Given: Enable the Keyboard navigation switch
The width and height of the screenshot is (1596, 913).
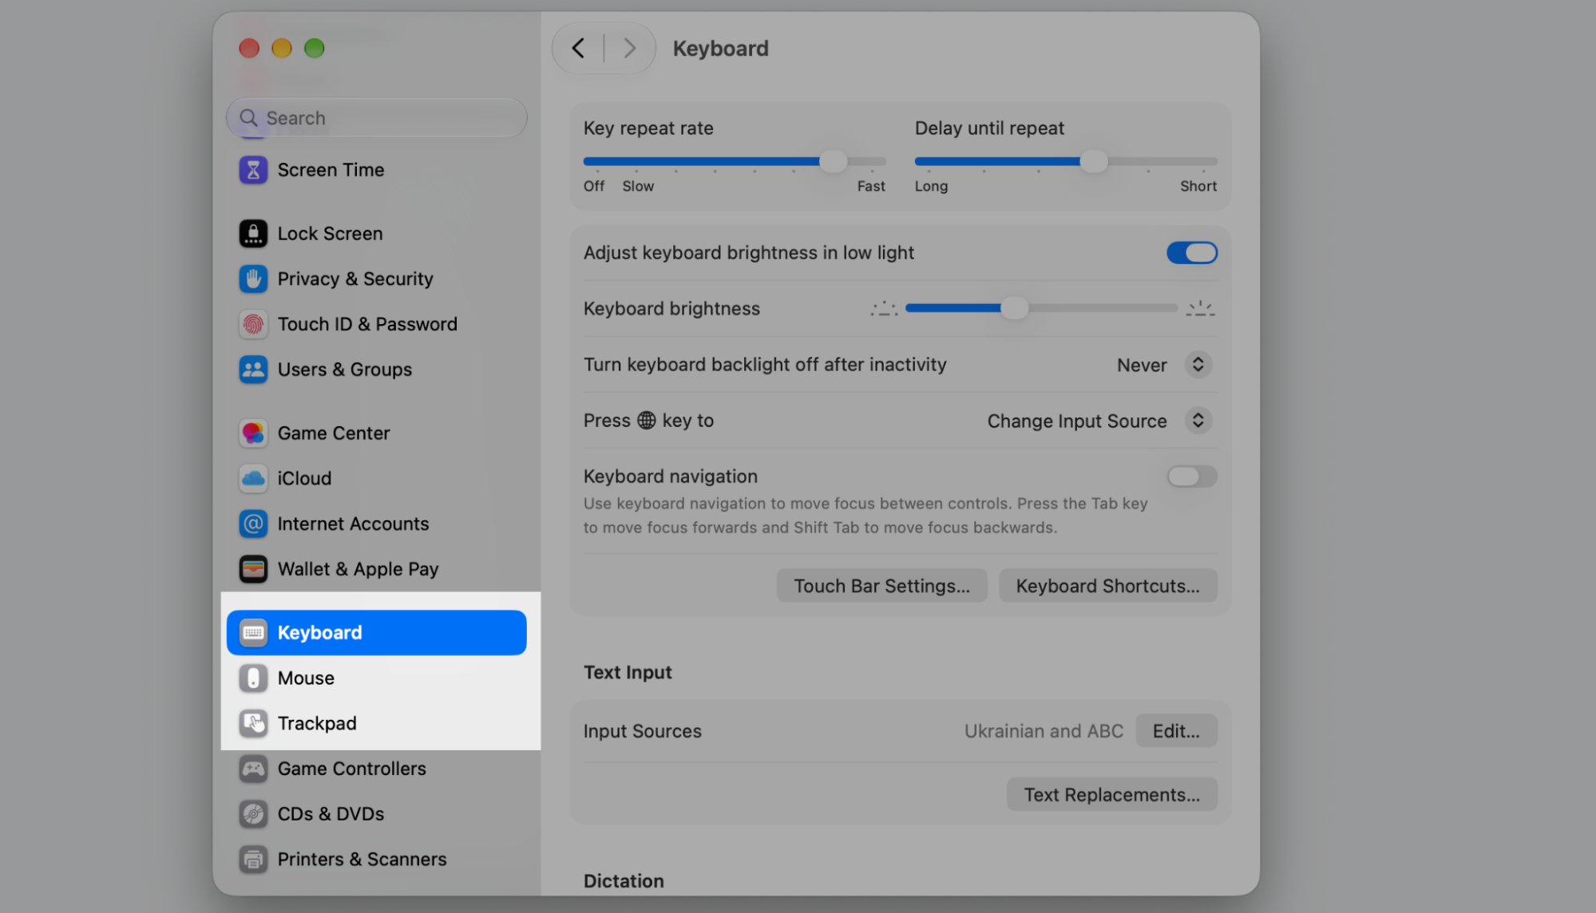Looking at the screenshot, I should click(1191, 476).
